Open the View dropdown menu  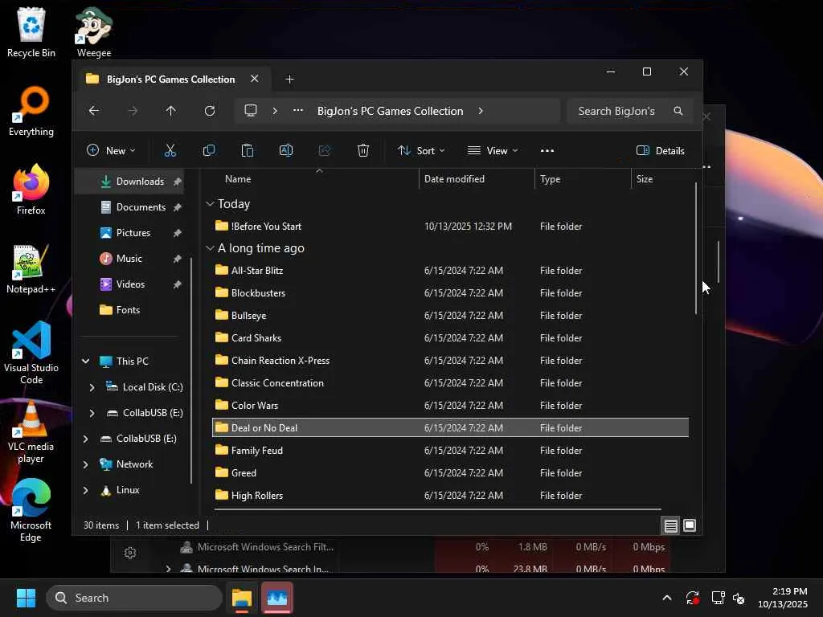pos(493,150)
